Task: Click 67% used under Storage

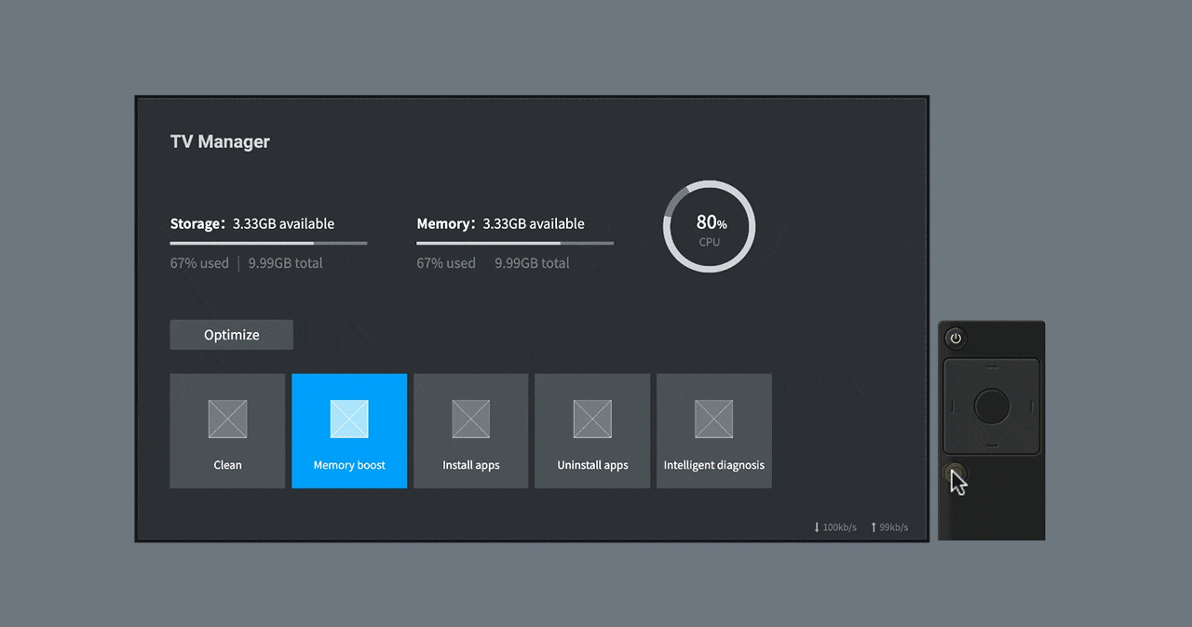Action: click(x=199, y=263)
